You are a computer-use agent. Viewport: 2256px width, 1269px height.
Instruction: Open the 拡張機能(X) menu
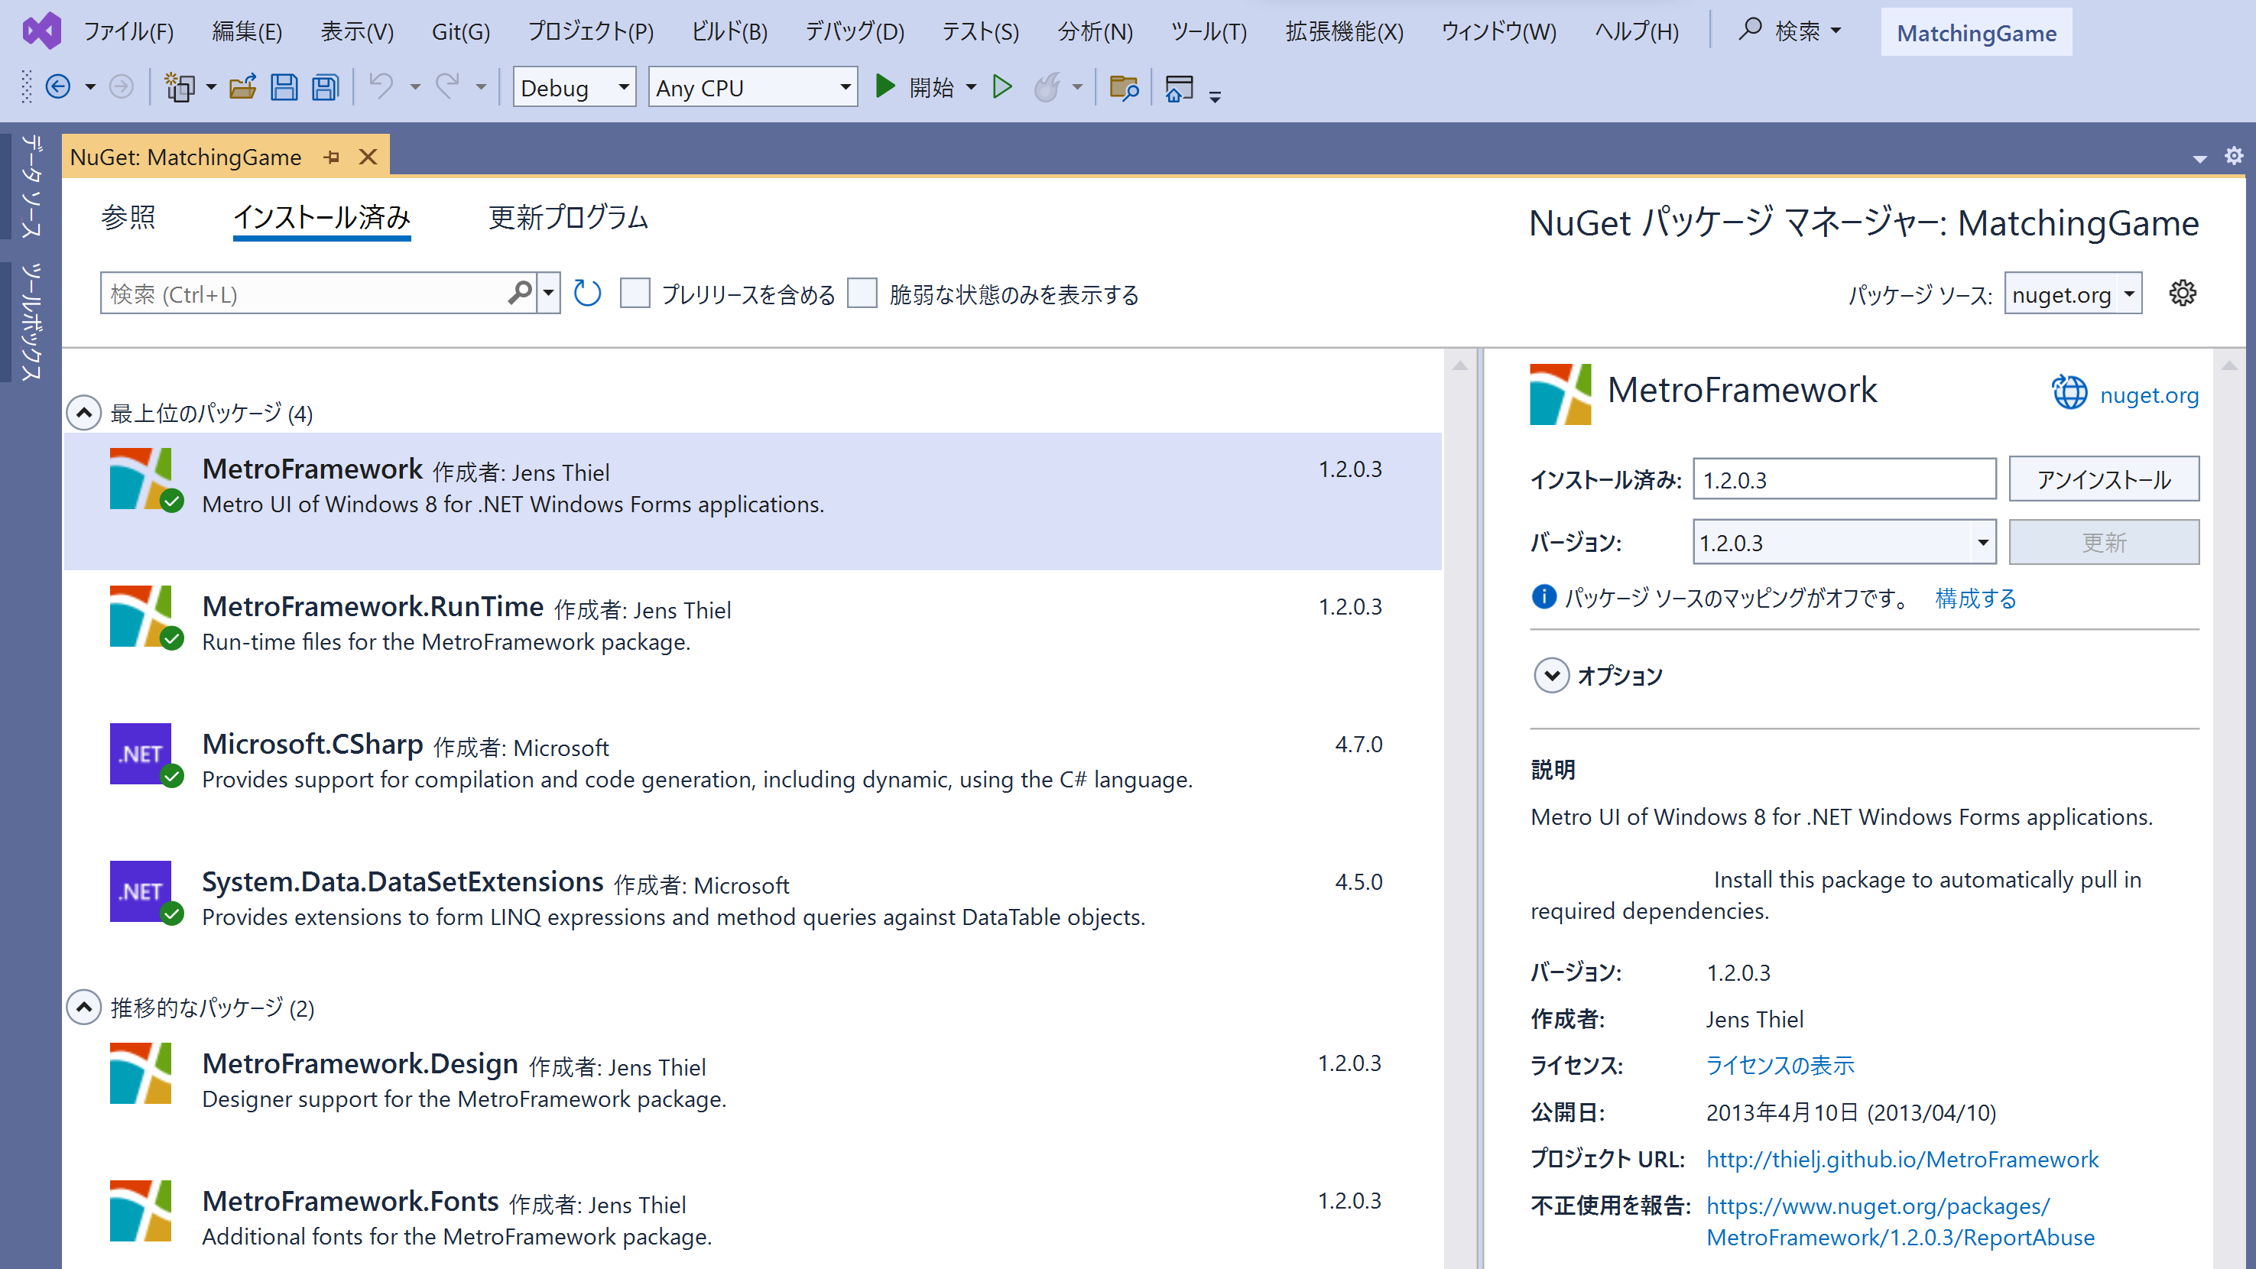click(x=1343, y=32)
